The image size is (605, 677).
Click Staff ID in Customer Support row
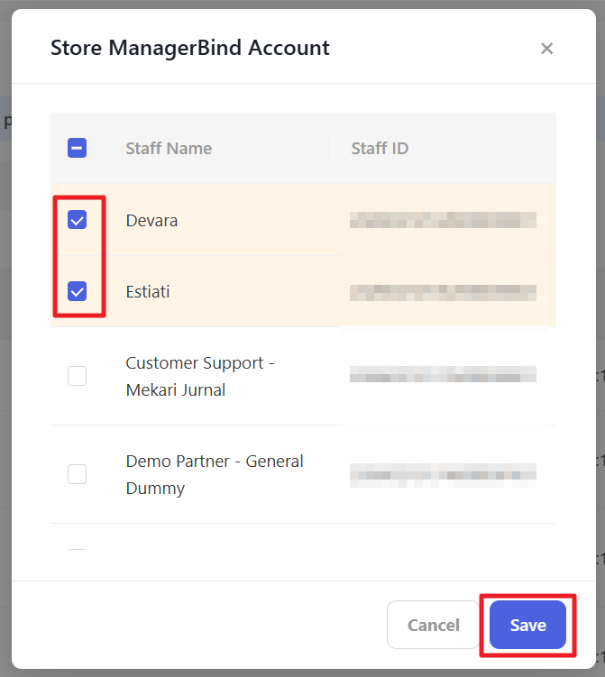coord(443,375)
